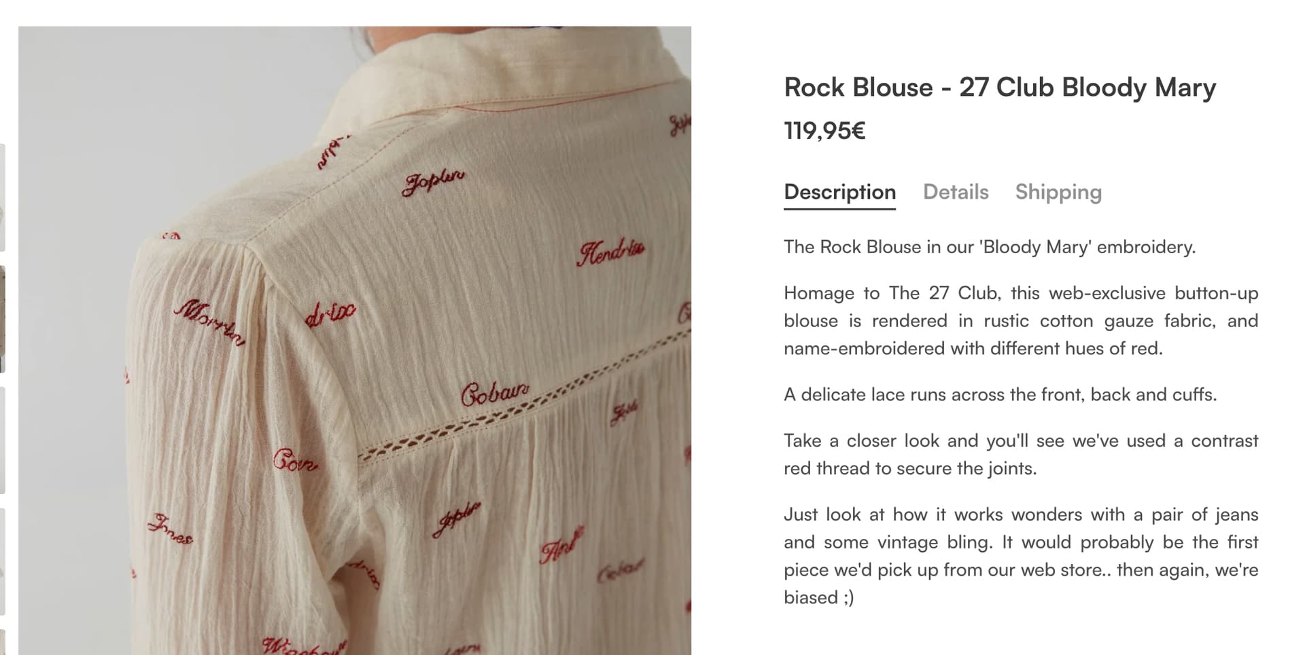The width and height of the screenshot is (1305, 655).
Task: Click the 'A delicate lace runs' sentence
Action: click(1000, 394)
